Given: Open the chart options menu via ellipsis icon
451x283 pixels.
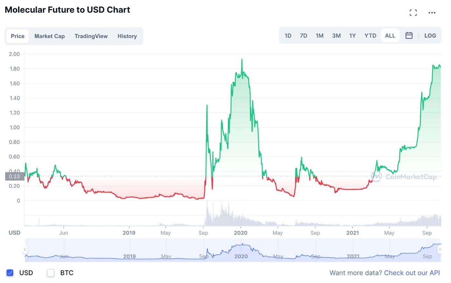Looking at the screenshot, I should tap(432, 13).
